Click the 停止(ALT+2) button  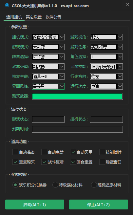99,204
